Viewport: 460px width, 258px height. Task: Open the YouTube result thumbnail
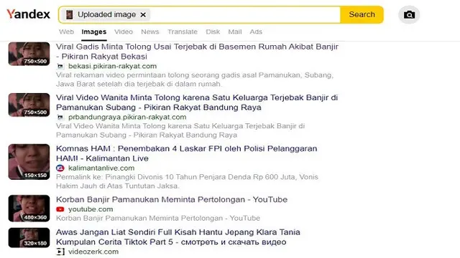coord(29,209)
